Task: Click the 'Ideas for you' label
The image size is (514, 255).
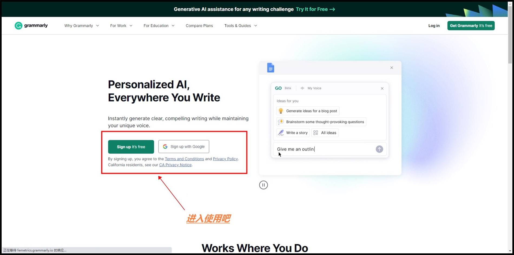Action: click(x=287, y=101)
